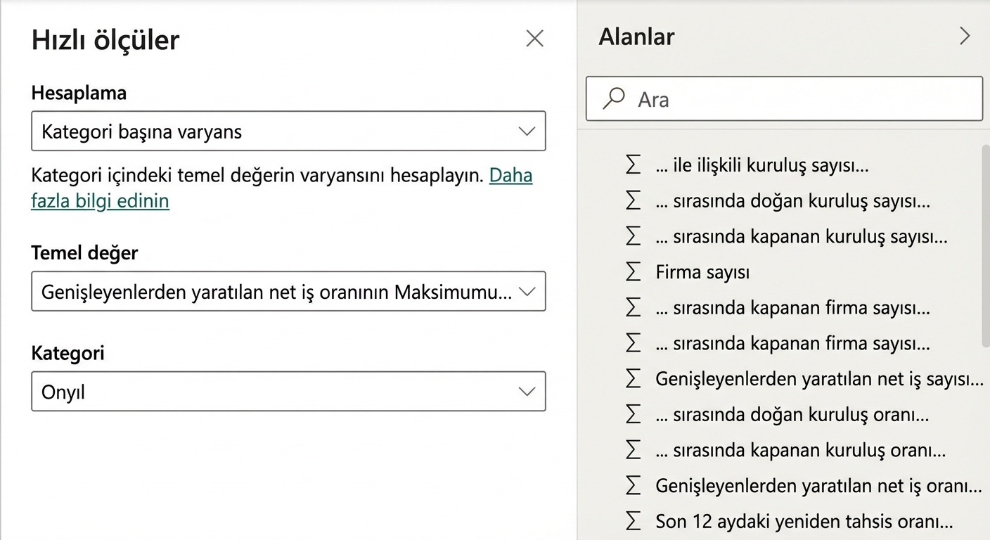Collapse the Alanlar pane with chevron
The image size is (990, 540).
[965, 37]
